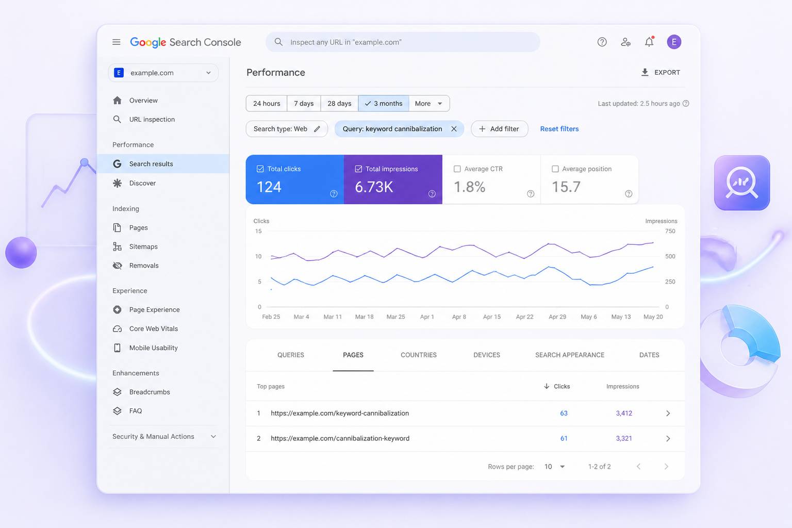Open the notifications bell
Screen dimensions: 792x528
click(649, 42)
